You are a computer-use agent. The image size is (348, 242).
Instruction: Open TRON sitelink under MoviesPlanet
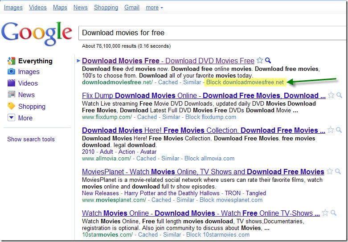coord(233,193)
